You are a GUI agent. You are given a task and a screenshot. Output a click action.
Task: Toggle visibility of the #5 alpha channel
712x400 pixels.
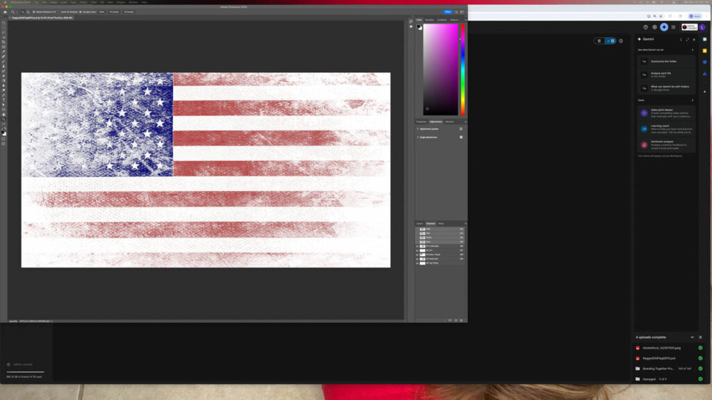pyautogui.click(x=417, y=263)
